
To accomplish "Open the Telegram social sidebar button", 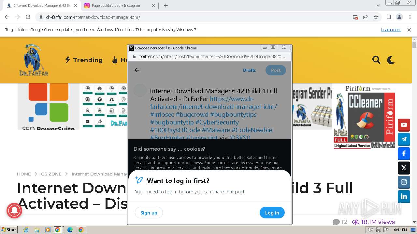I will (404, 139).
